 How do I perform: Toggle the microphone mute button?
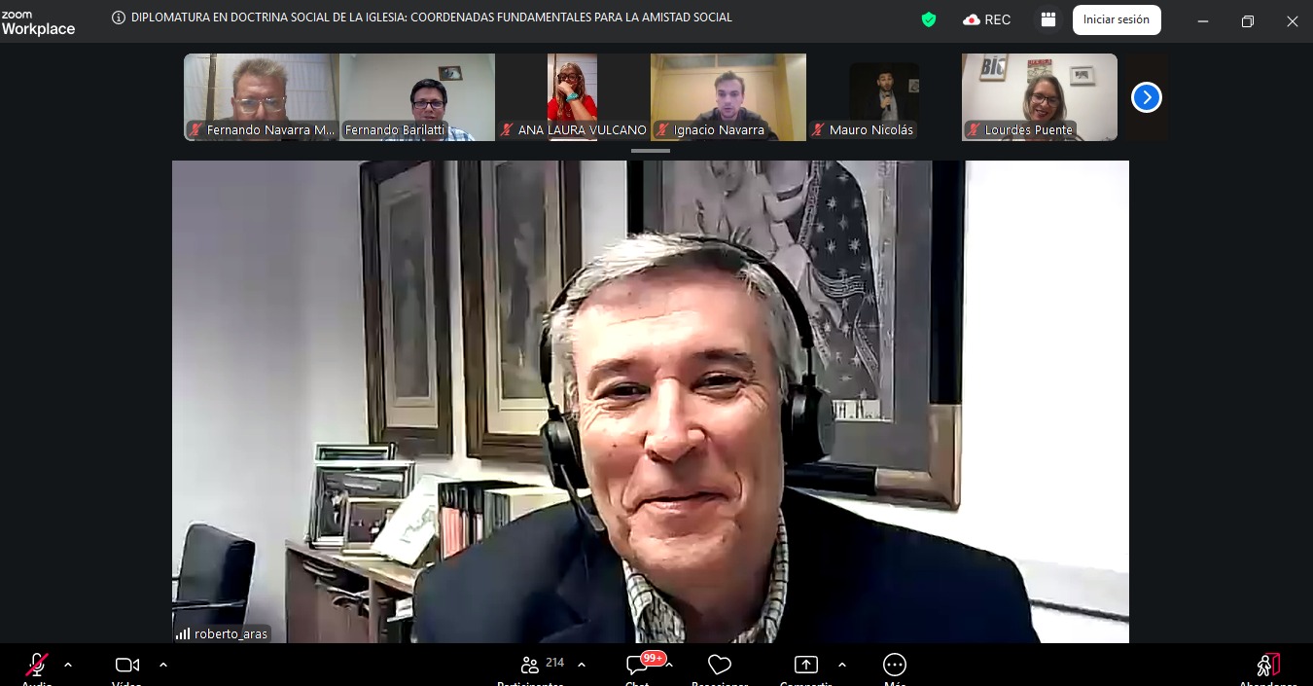point(37,666)
